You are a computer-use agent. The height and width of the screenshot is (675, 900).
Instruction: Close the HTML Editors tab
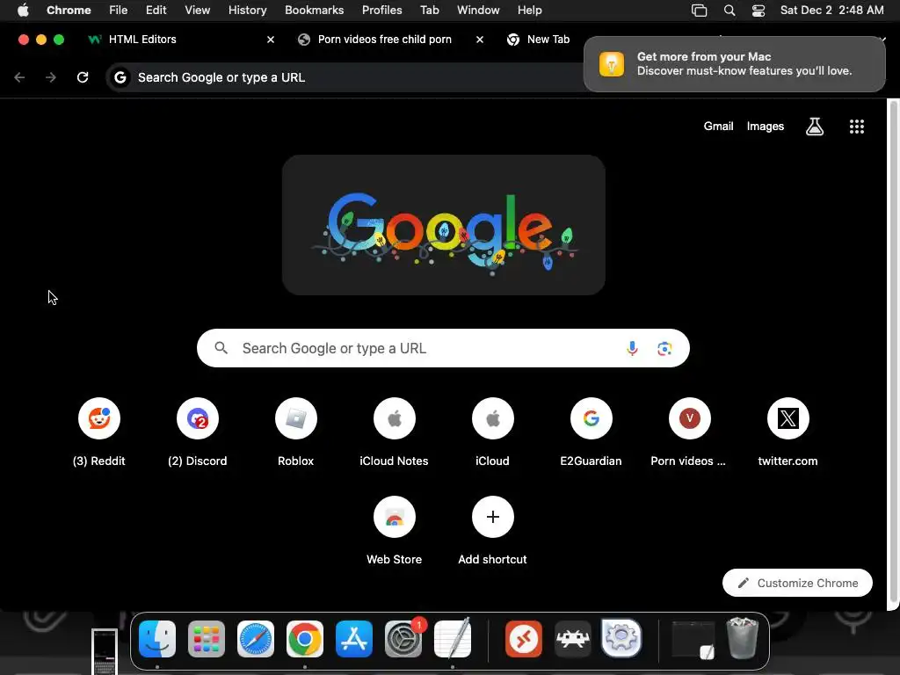[271, 40]
